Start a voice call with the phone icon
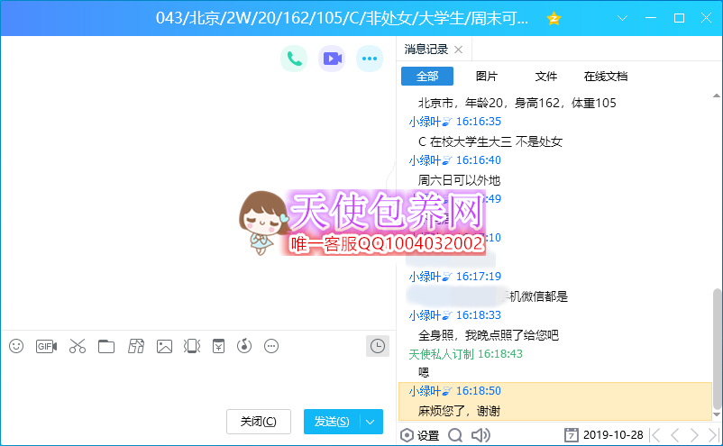 [294, 59]
